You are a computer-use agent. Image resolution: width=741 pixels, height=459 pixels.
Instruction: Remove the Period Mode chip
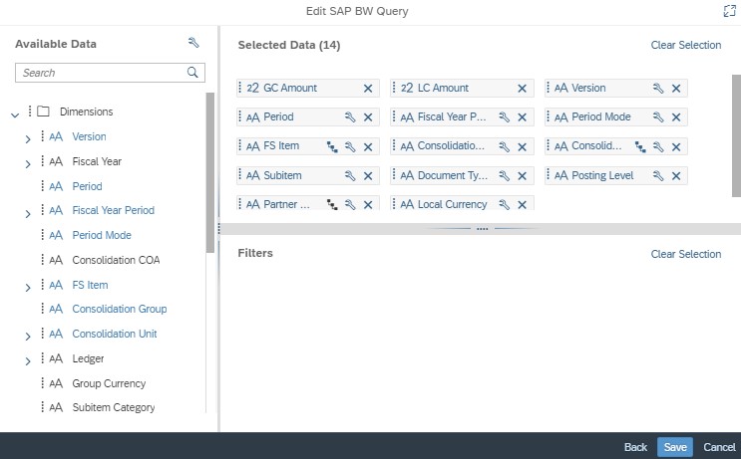676,117
